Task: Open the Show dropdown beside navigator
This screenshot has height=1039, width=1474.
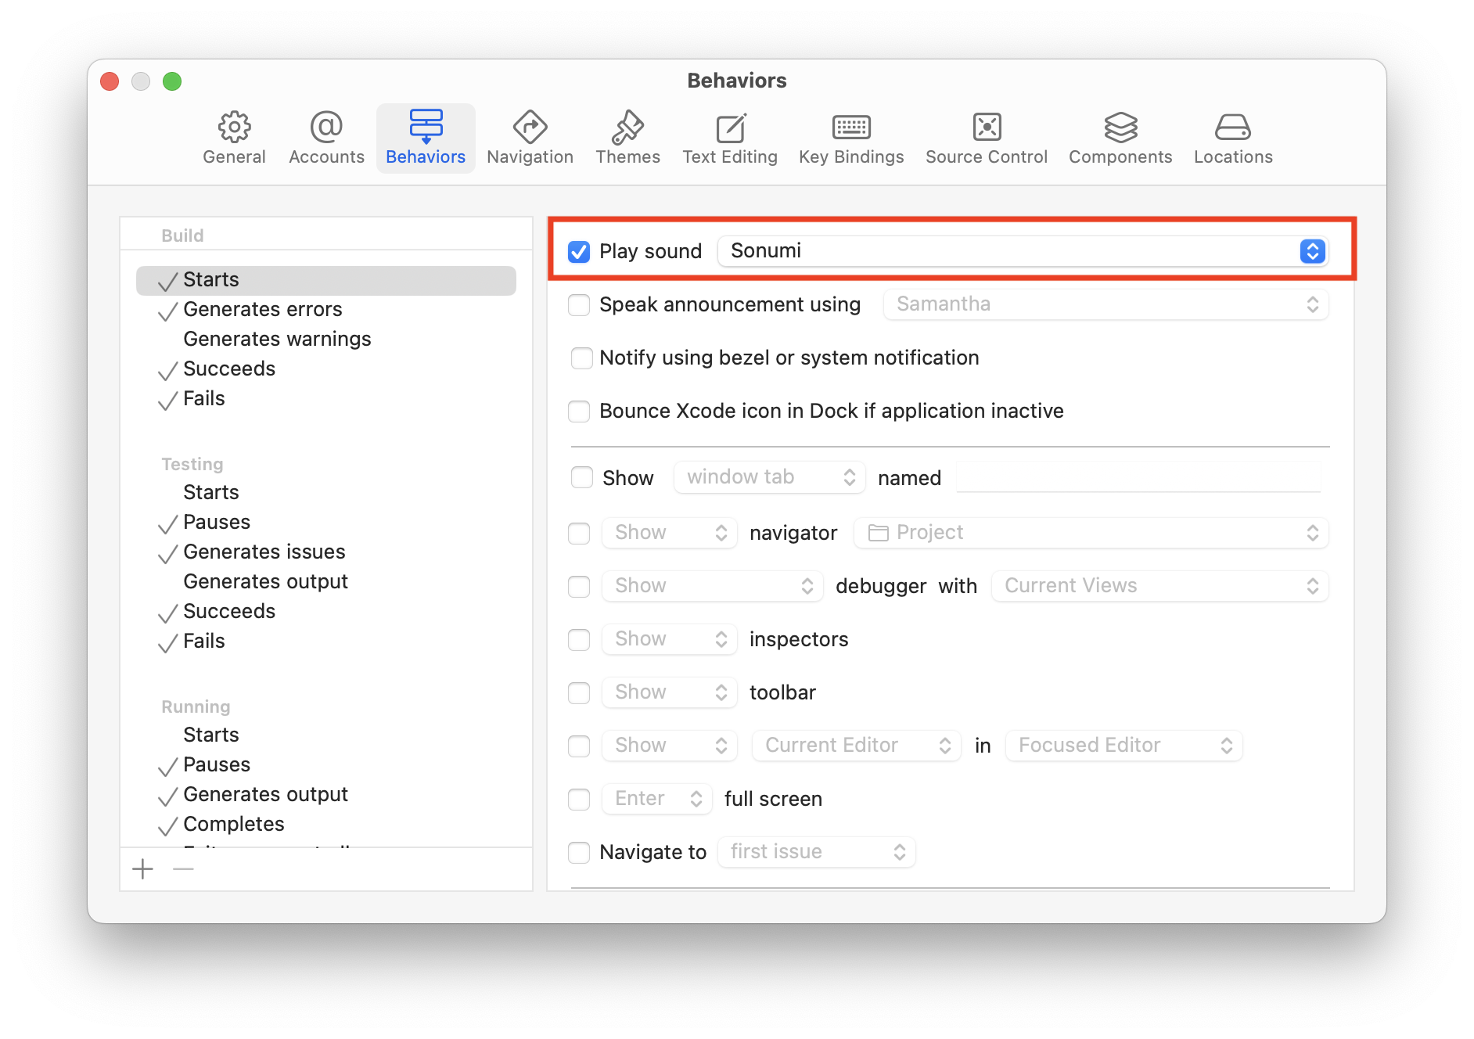Action: coord(669,533)
